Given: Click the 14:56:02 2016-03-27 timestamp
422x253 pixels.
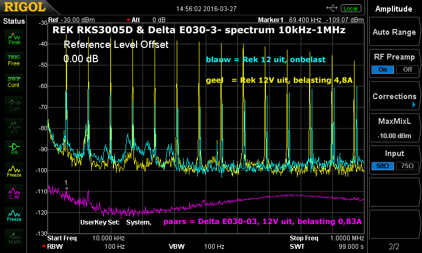Looking at the screenshot, I should pyautogui.click(x=206, y=9).
